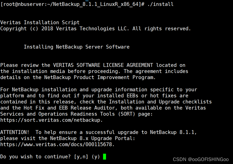Screen dimensions: 233x164
Task: Select the default answer '(y)' text
Action: [x=96, y=156]
